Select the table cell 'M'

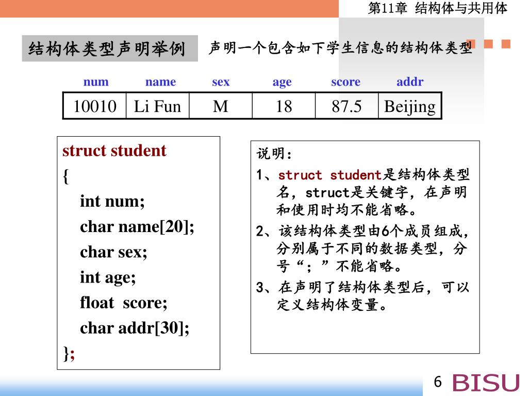(221, 106)
